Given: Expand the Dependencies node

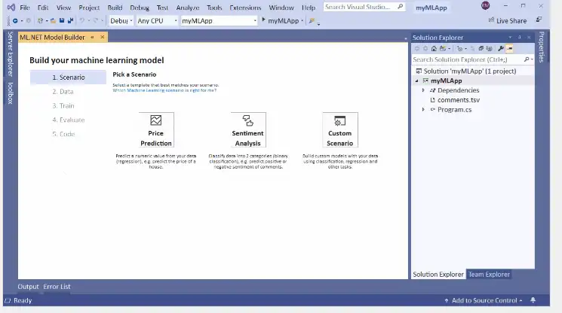Looking at the screenshot, I should [423, 90].
